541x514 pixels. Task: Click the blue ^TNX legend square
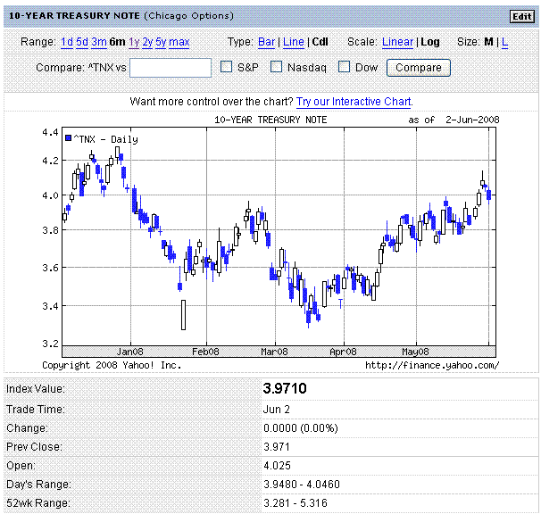tap(68, 137)
